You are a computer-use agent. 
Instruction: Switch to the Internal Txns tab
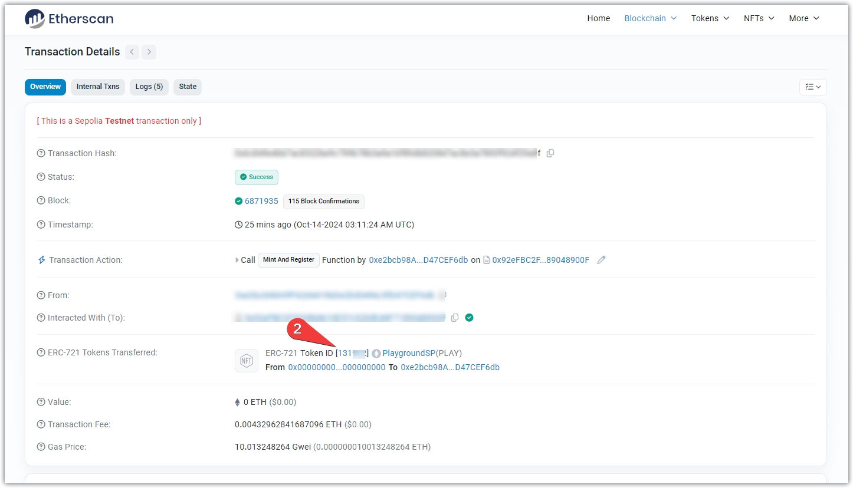point(98,87)
